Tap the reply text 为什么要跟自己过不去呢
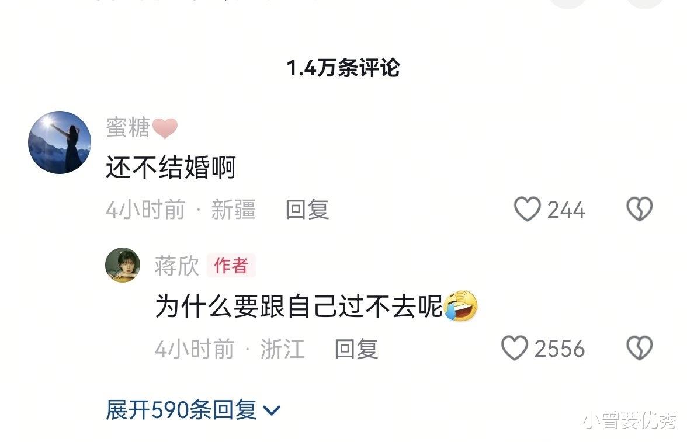687x442 pixels. 299,306
